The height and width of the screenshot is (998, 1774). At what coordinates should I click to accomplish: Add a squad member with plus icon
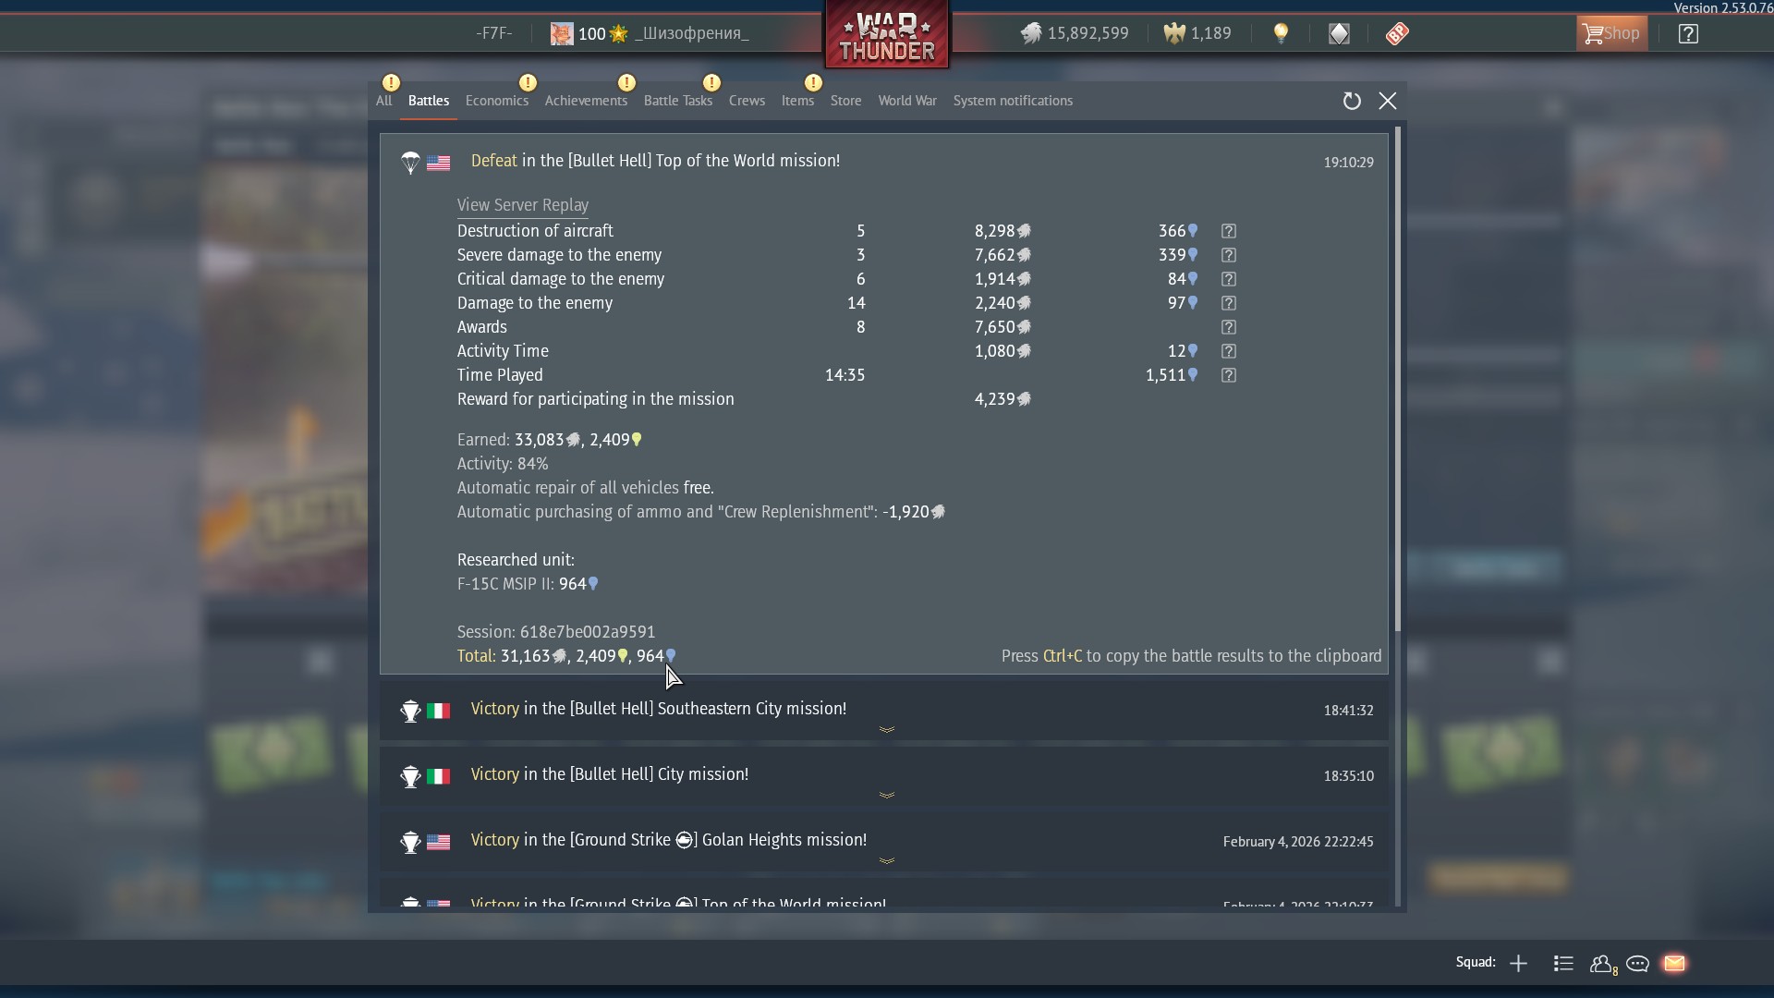coord(1518,964)
